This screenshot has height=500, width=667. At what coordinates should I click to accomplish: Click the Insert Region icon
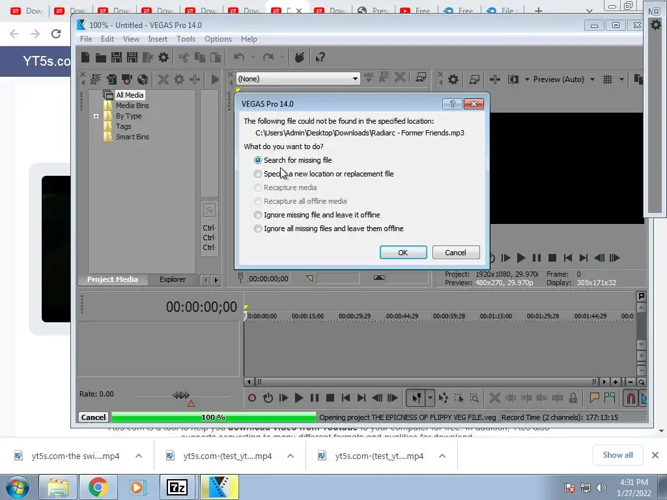click(x=610, y=398)
